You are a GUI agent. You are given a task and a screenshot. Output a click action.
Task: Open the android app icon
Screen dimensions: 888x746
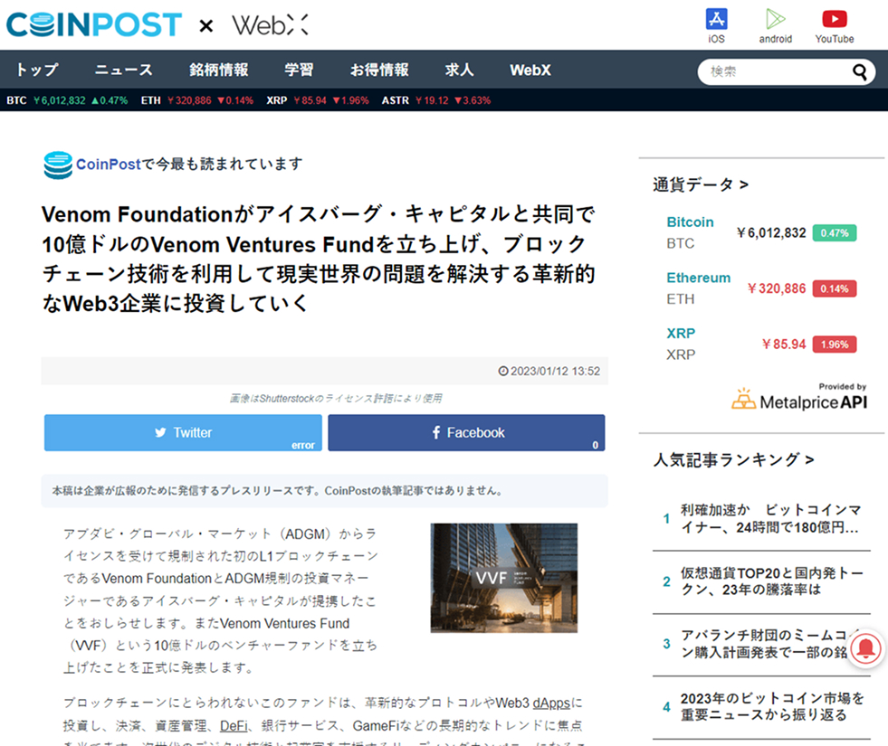pos(775,19)
